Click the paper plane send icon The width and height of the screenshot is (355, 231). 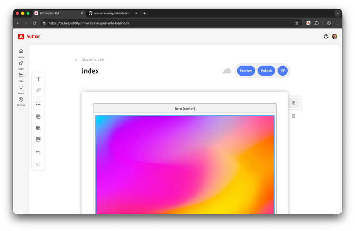[283, 71]
